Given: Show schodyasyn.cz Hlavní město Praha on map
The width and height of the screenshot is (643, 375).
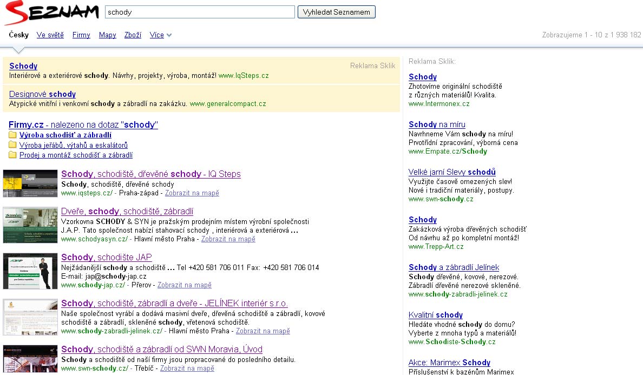Looking at the screenshot, I should point(228,239).
